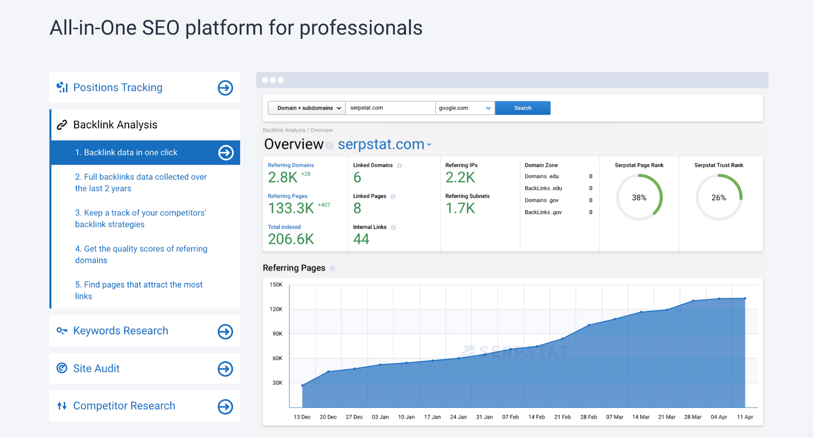Screen dimensions: 813x438
Task: Click info icon beside Internal Links
Action: [393, 227]
